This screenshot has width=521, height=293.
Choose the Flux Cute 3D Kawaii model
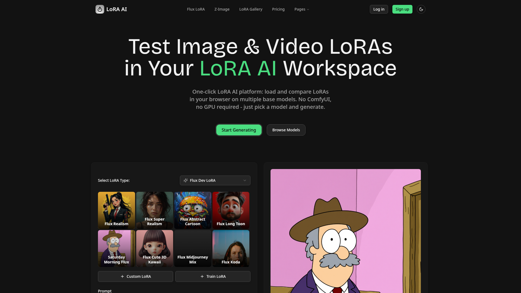click(x=154, y=248)
